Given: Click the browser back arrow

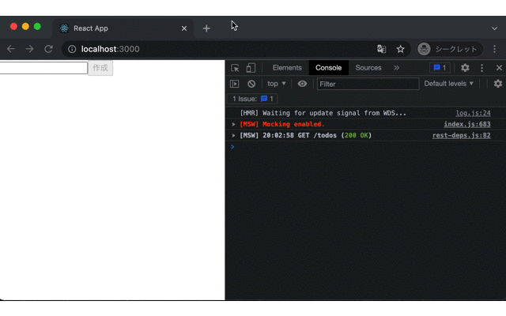Looking at the screenshot, I should point(11,49).
